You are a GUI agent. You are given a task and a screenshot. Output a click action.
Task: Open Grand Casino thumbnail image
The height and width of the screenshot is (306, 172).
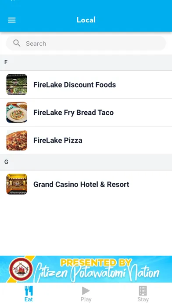tap(17, 184)
